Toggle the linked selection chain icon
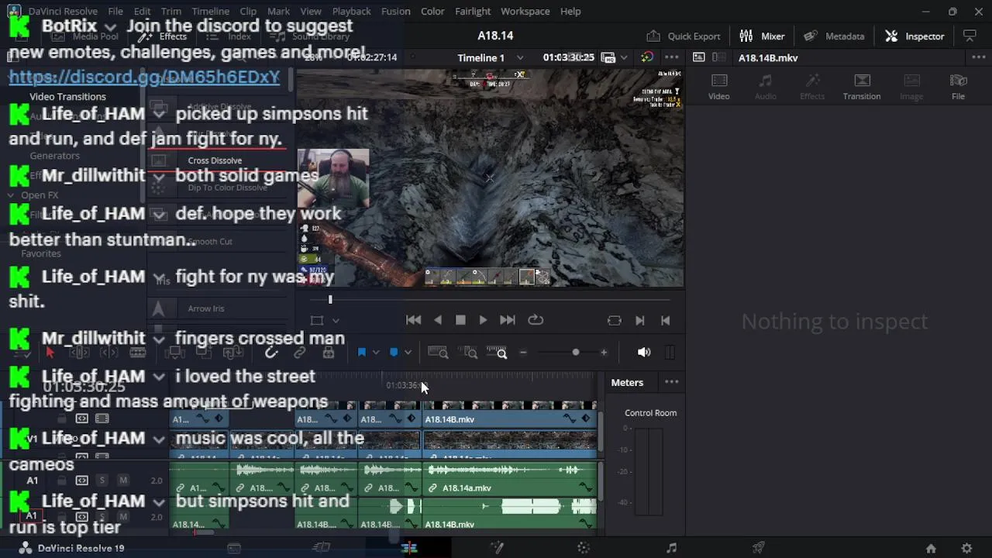 (299, 353)
